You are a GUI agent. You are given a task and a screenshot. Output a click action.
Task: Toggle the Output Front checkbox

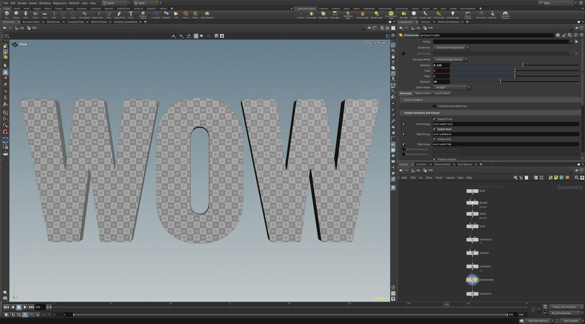pyautogui.click(x=434, y=119)
